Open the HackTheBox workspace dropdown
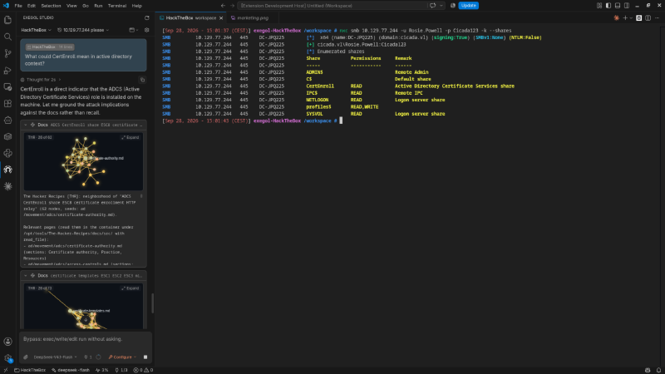 (x=36, y=30)
